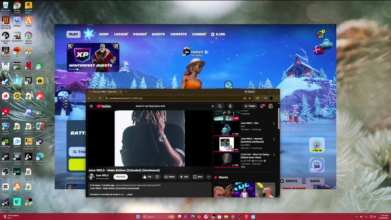Reload the page in Chrome
The width and height of the screenshot is (391, 220).
pyautogui.click(x=100, y=98)
